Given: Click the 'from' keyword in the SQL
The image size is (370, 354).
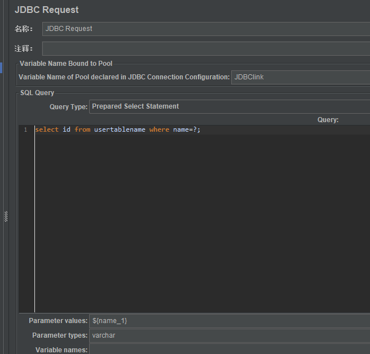Looking at the screenshot, I should (x=82, y=130).
